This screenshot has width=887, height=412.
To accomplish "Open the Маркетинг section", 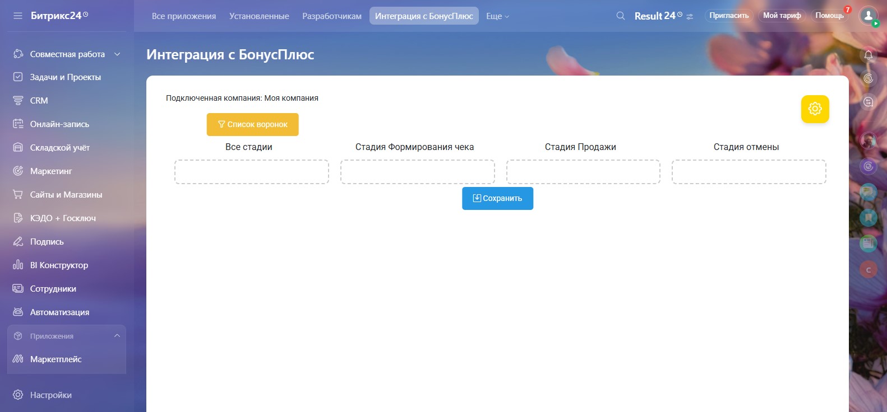I will tap(51, 171).
